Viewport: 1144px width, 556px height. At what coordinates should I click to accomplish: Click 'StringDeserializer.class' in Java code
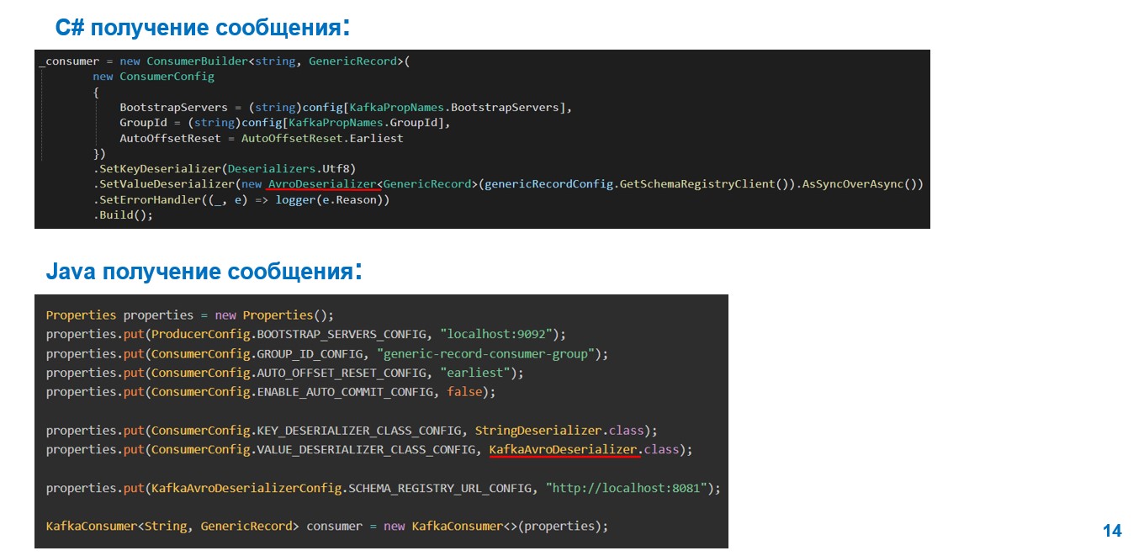(559, 431)
